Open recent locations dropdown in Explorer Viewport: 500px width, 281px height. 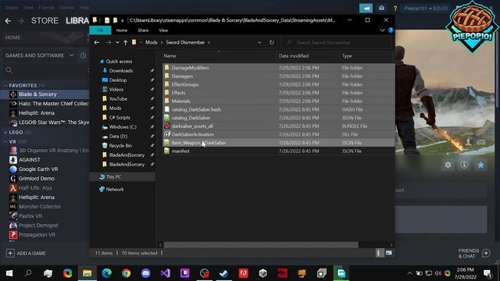pos(117,42)
